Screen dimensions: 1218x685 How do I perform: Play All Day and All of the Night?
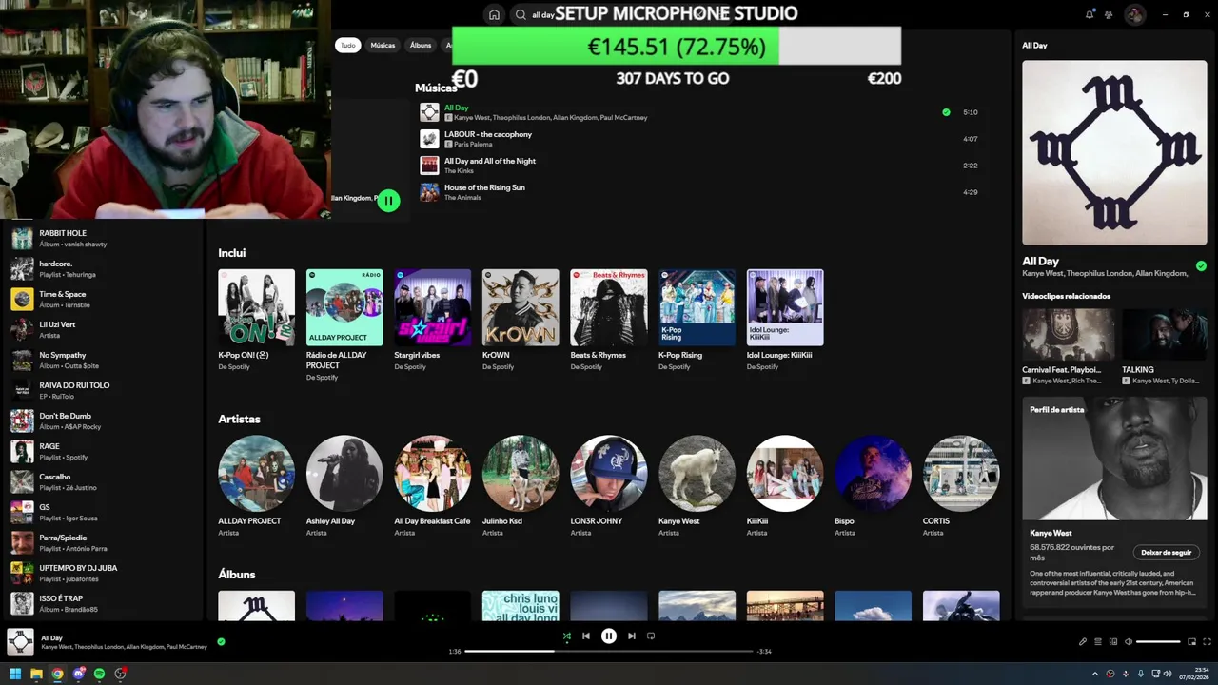point(429,166)
